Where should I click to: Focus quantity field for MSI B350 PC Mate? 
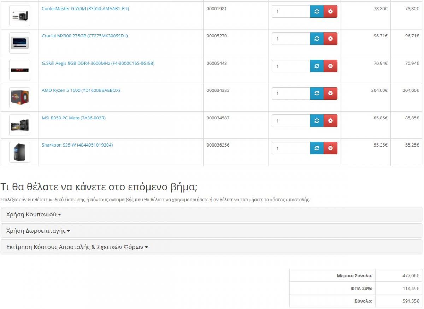point(291,121)
